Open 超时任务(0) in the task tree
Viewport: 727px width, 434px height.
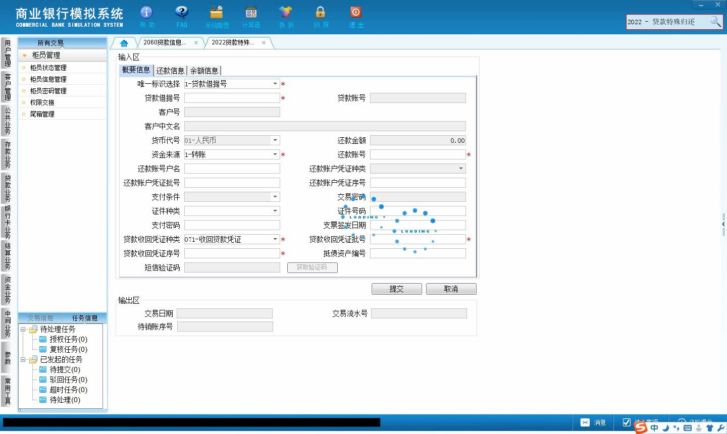(x=68, y=390)
